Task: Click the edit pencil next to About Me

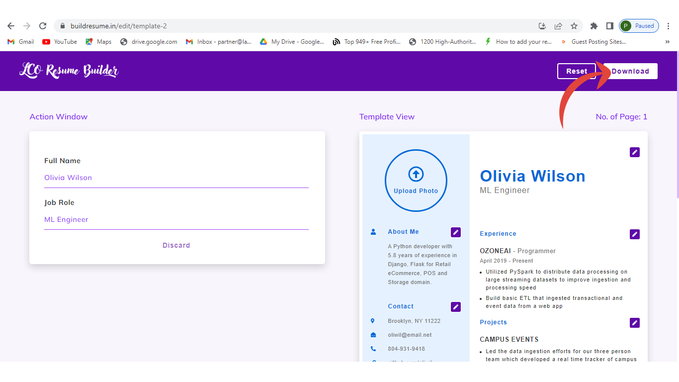Action: point(455,232)
